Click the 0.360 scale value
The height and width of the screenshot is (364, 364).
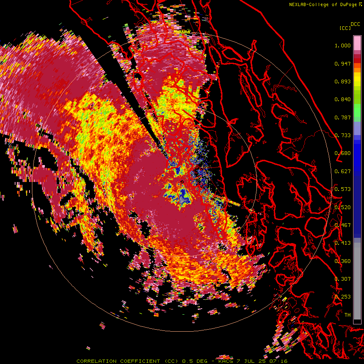click(343, 261)
